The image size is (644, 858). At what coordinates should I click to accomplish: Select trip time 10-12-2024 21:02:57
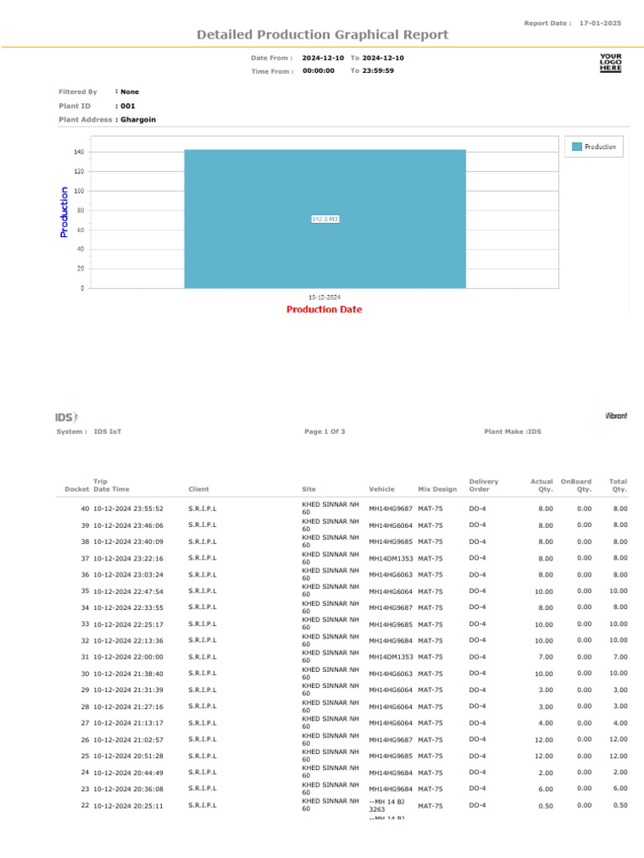point(128,740)
